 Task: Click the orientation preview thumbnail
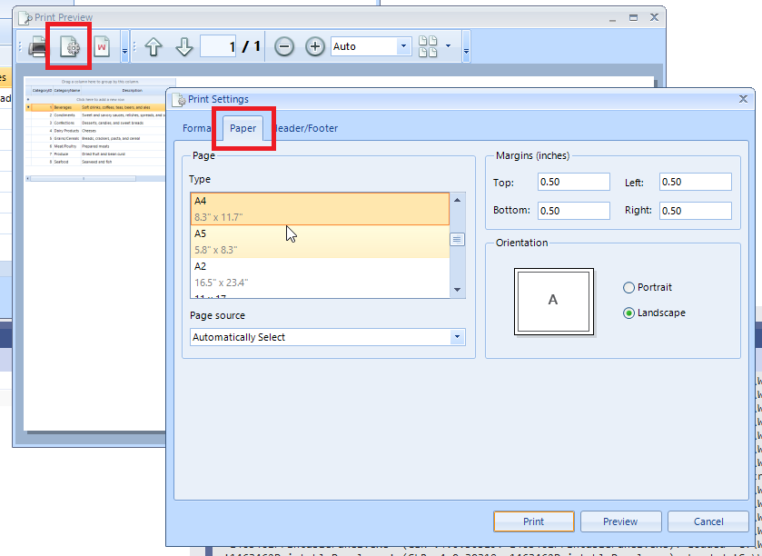tap(554, 302)
